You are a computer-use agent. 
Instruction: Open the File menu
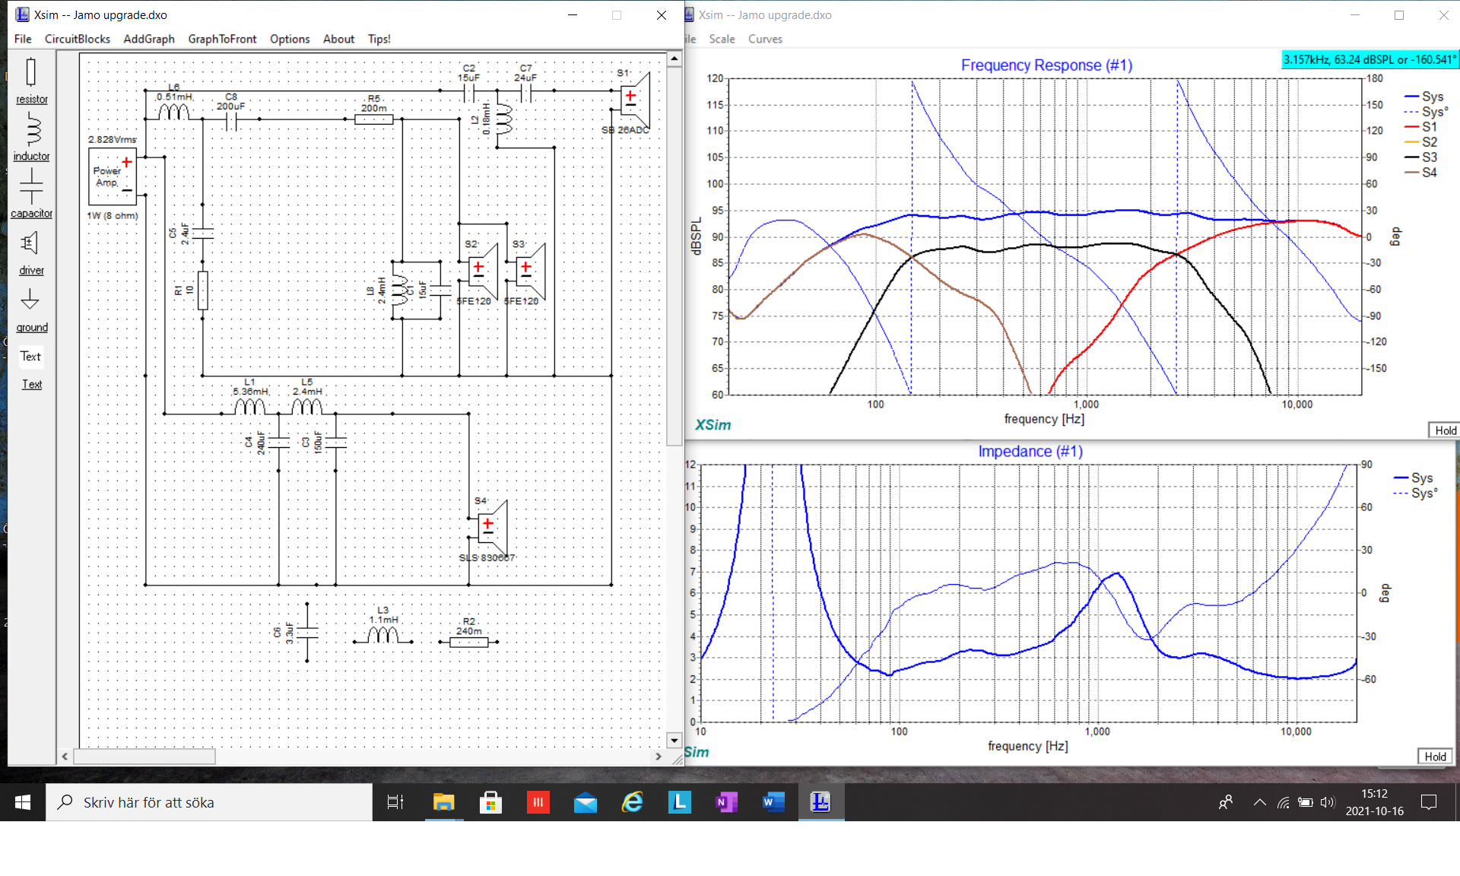pos(23,39)
